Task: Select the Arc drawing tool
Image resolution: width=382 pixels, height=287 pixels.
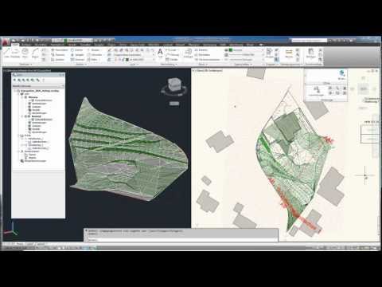Action: pos(35,53)
